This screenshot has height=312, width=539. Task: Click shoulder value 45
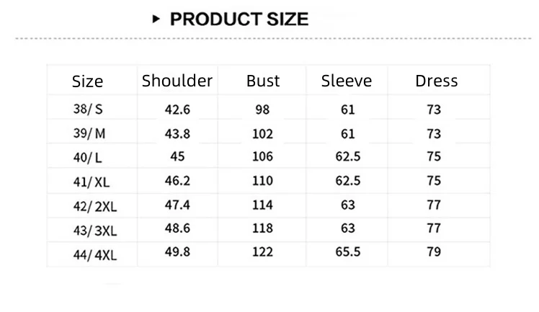(177, 156)
